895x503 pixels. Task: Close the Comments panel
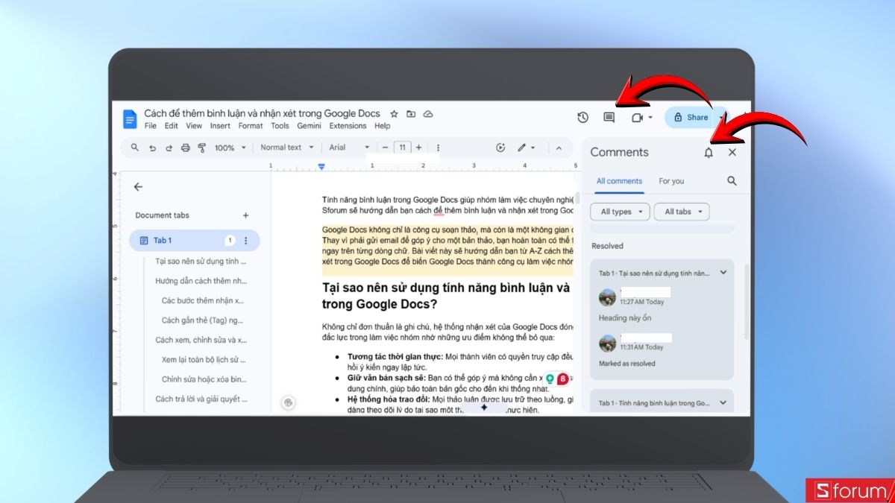tap(732, 152)
